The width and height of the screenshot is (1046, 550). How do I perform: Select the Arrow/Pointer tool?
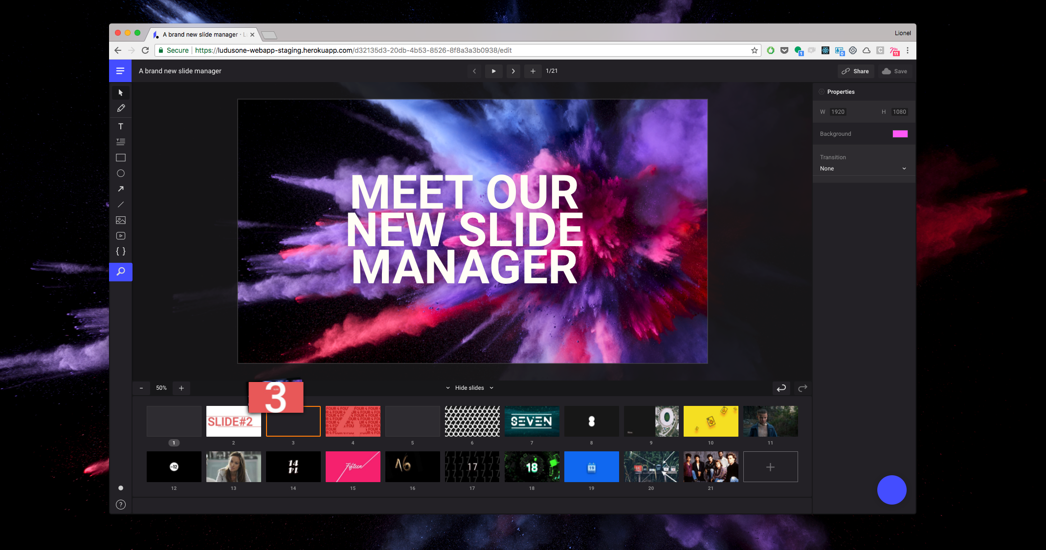click(120, 92)
